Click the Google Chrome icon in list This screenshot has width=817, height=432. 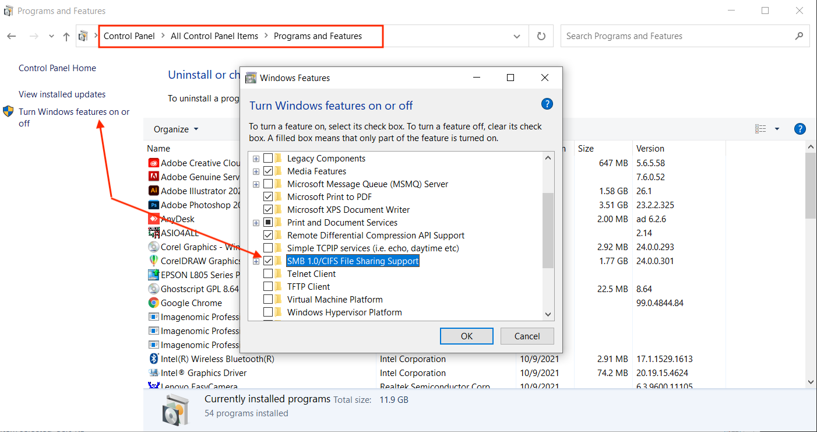pos(154,303)
